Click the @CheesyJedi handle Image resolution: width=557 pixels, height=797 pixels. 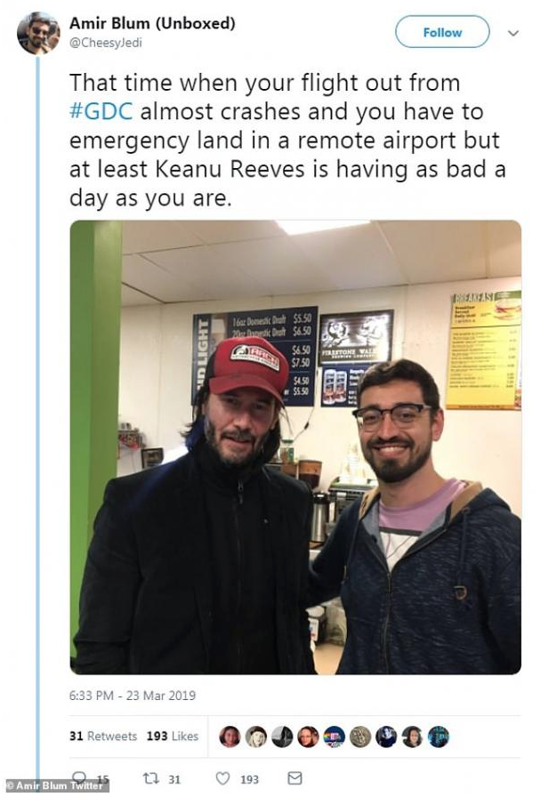106,44
